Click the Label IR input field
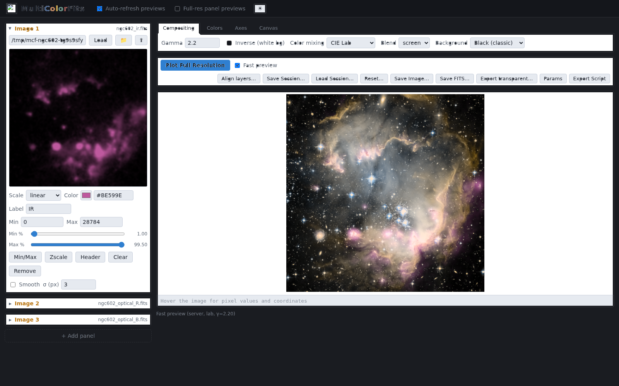The height and width of the screenshot is (386, 619). coord(48,209)
